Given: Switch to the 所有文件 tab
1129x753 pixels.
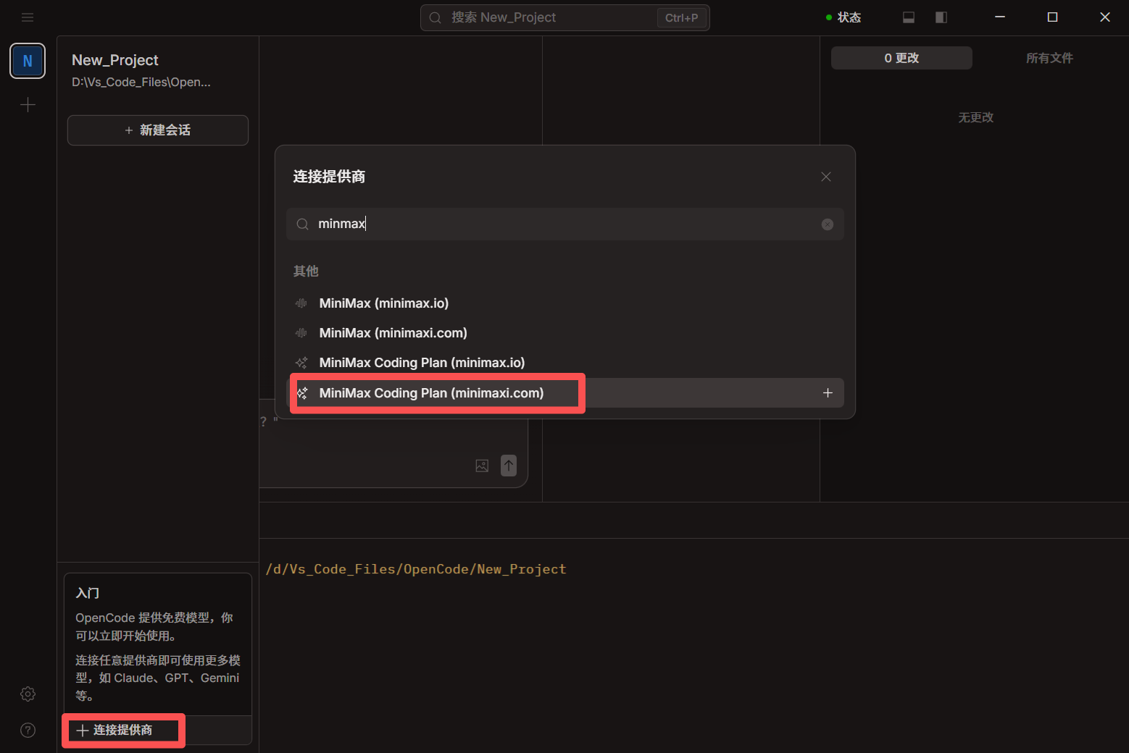Looking at the screenshot, I should tap(1049, 58).
